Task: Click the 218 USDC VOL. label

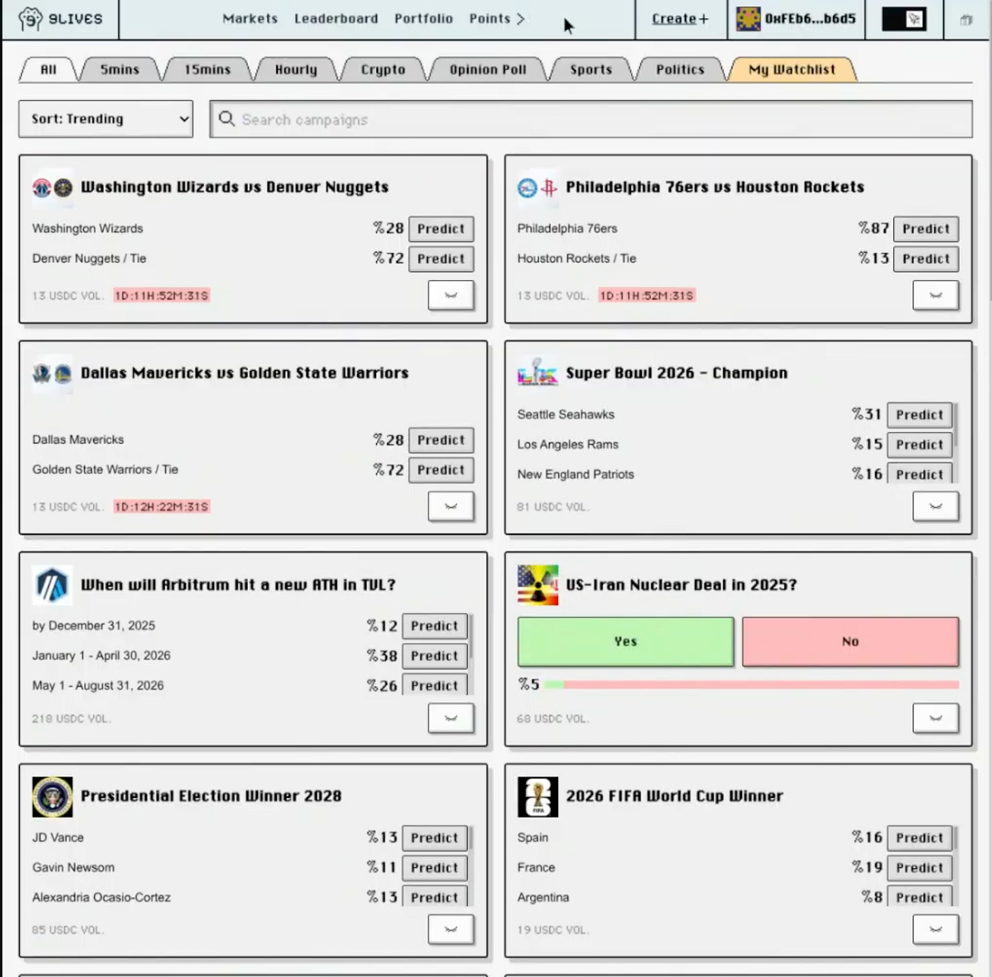Action: [71, 719]
